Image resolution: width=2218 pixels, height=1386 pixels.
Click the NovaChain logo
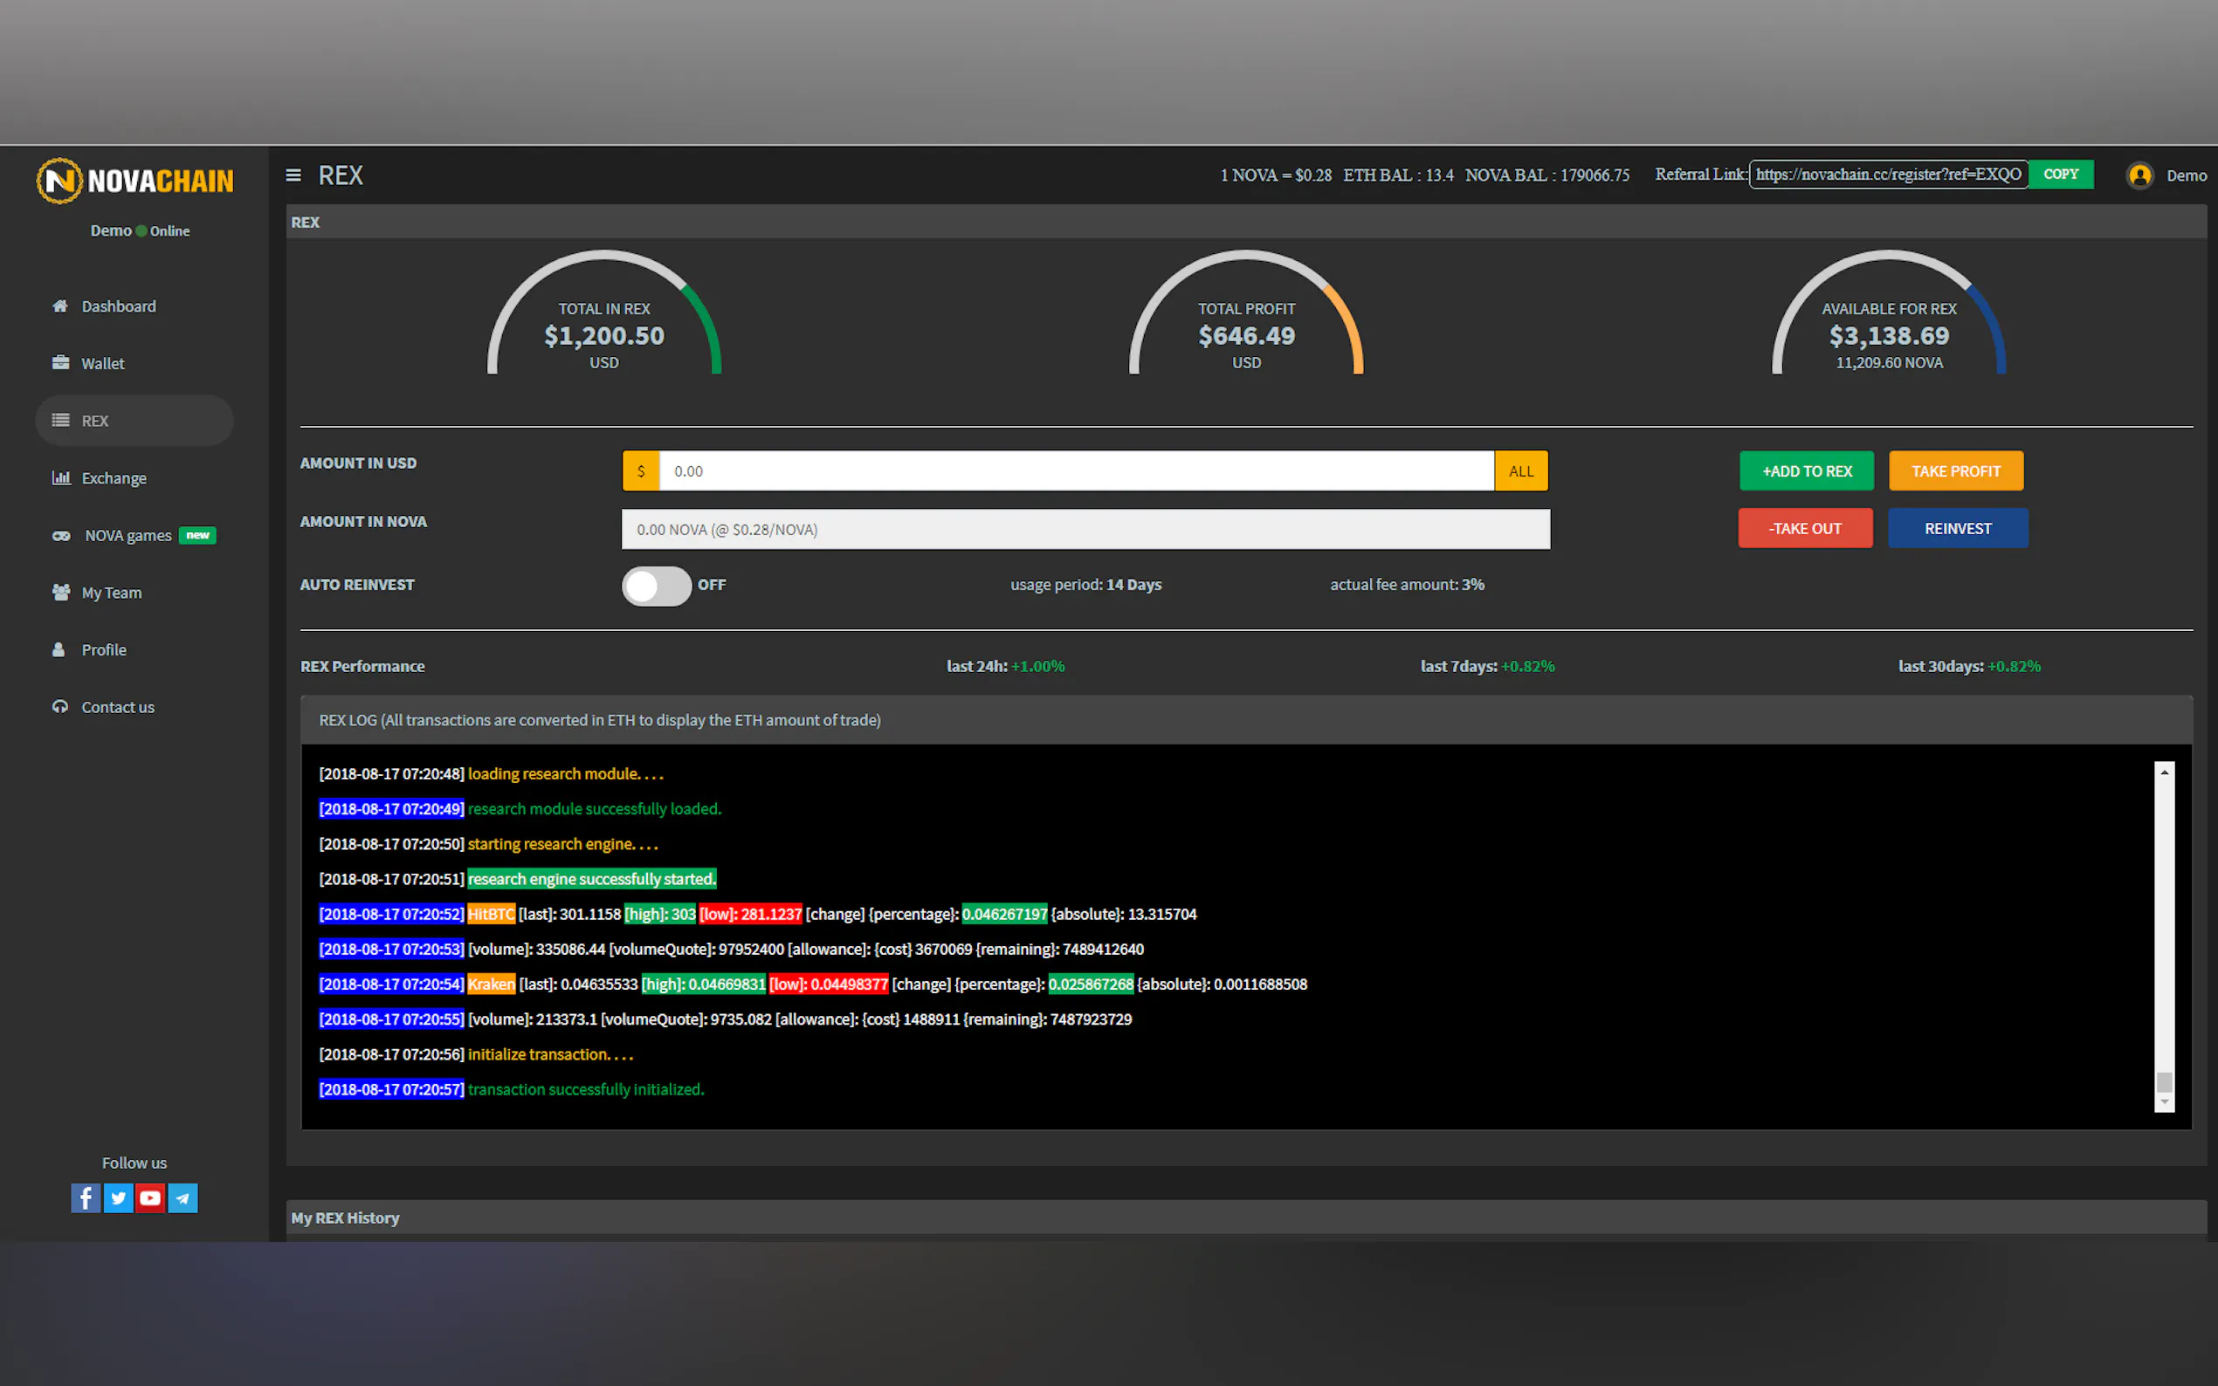point(134,181)
